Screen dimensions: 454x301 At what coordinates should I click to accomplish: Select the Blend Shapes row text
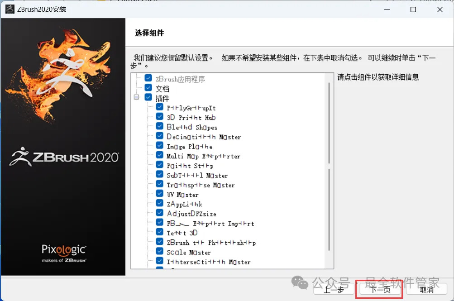(192, 127)
